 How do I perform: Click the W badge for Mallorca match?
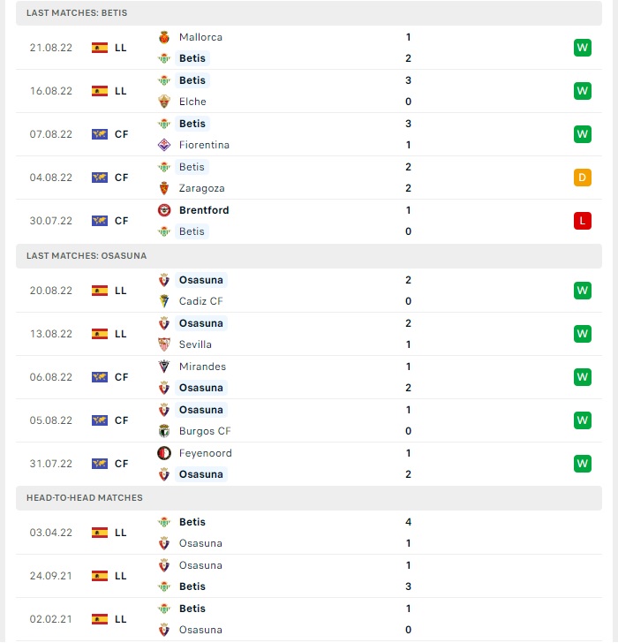(583, 48)
